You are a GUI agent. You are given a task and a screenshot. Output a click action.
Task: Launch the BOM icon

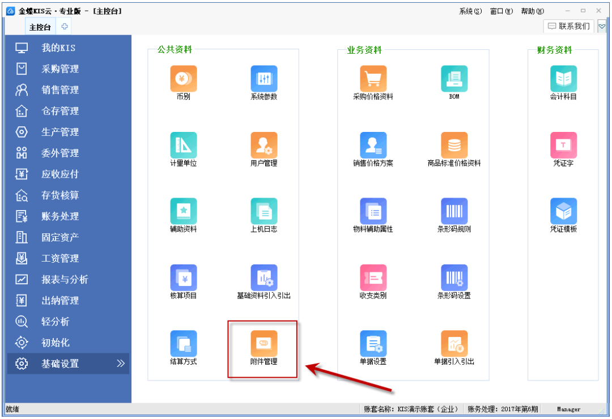tap(454, 79)
